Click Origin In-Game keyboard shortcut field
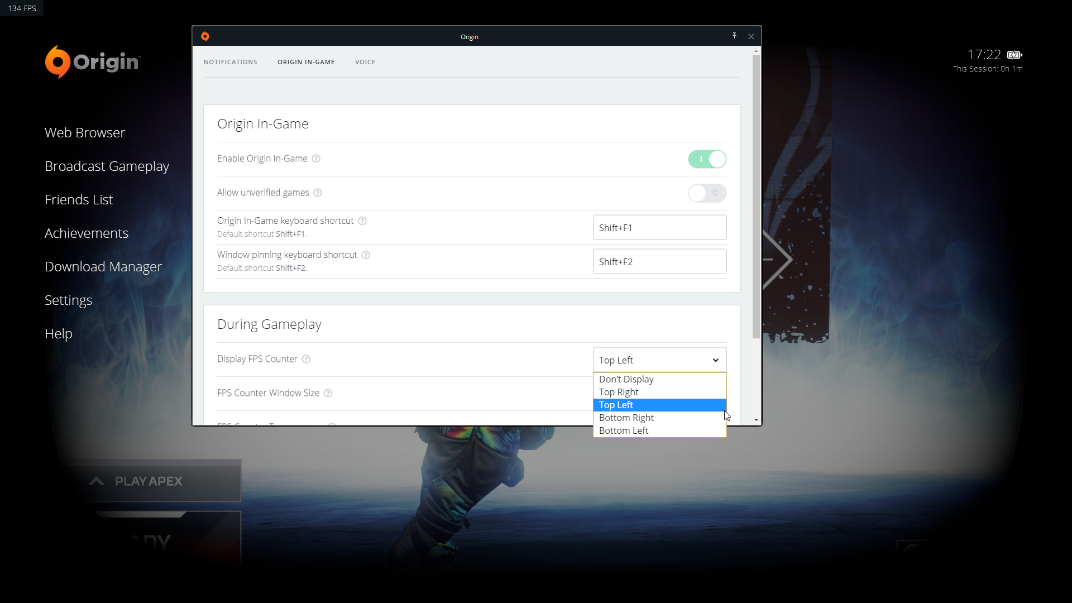This screenshot has width=1072, height=603. [x=659, y=227]
